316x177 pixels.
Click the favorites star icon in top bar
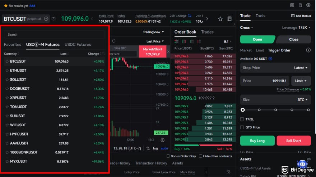pos(6,6)
